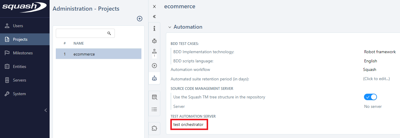This screenshot has height=138, width=400.
Task: Open the bugtracker bug icon
Action: click(x=154, y=41)
